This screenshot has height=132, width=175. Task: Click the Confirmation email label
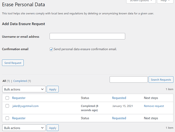click(x=15, y=49)
